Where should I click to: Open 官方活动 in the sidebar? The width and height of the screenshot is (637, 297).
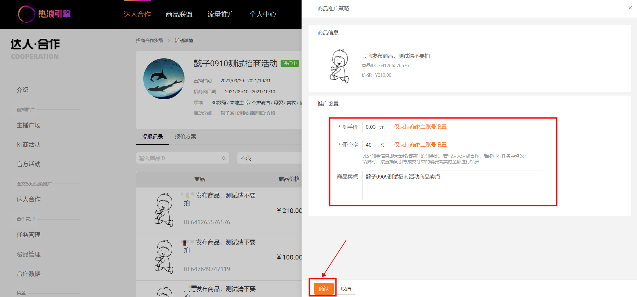(x=29, y=164)
